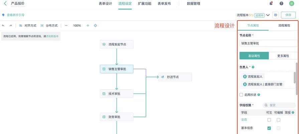Open the user avatar menu
This screenshot has width=299, height=134.
(x=292, y=3)
